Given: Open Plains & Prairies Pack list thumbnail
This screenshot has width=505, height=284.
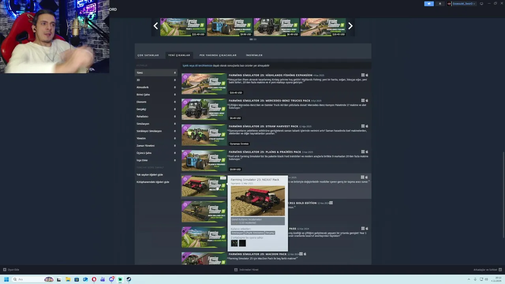Looking at the screenshot, I should pyautogui.click(x=204, y=161).
